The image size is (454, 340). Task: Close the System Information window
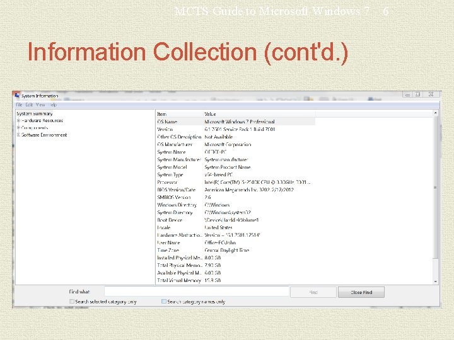point(431,94)
